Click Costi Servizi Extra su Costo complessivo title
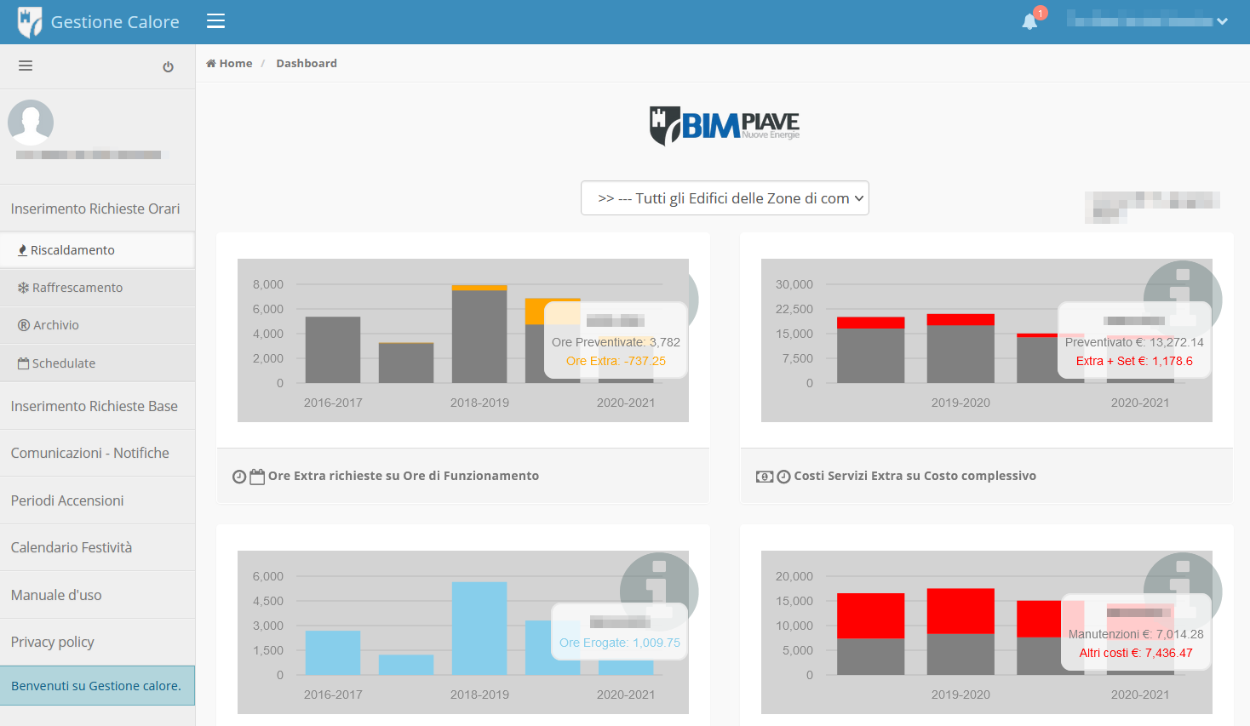 pyautogui.click(x=915, y=476)
